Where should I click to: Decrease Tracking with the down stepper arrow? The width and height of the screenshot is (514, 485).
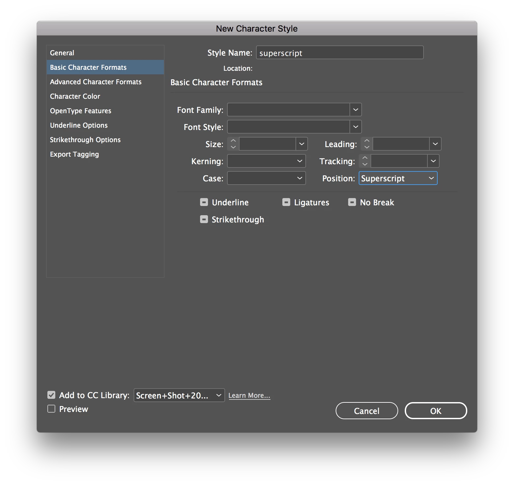tap(365, 164)
